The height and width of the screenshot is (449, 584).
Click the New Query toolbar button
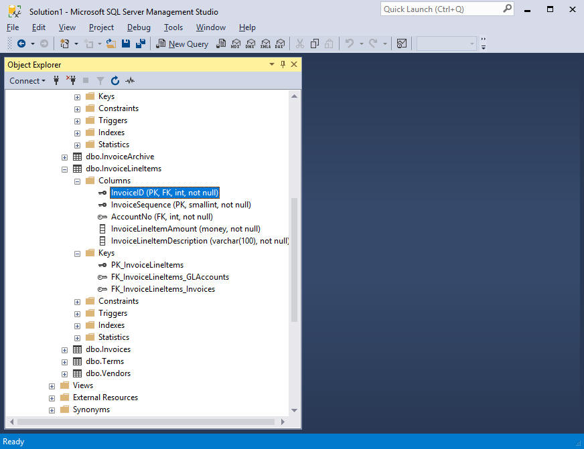coord(181,44)
